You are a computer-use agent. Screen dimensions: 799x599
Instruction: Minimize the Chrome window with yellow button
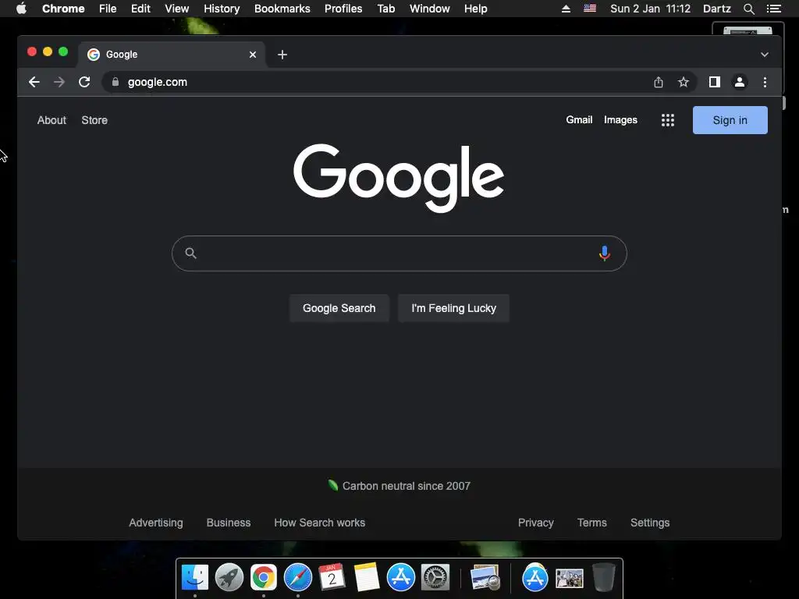pos(48,51)
